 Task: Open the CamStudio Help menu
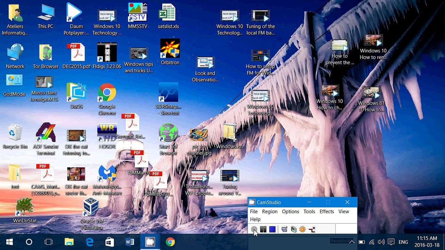pyautogui.click(x=255, y=219)
